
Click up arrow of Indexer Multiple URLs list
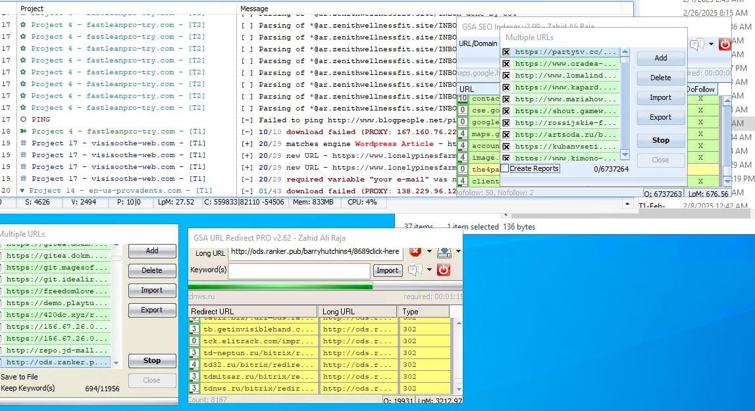[625, 51]
